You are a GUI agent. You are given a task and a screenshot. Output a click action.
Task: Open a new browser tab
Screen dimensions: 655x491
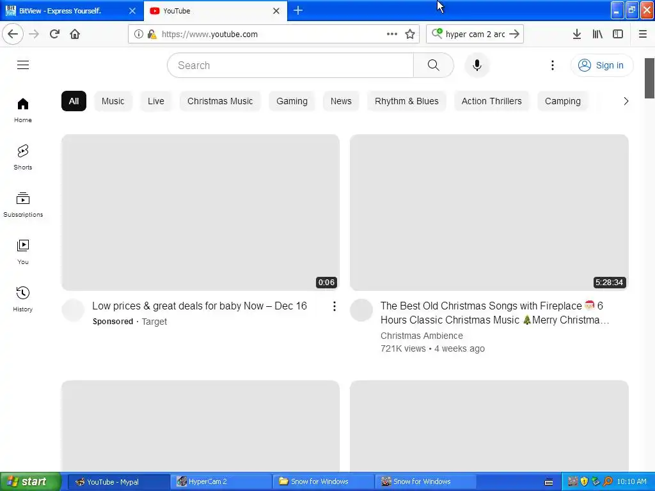[x=298, y=10]
